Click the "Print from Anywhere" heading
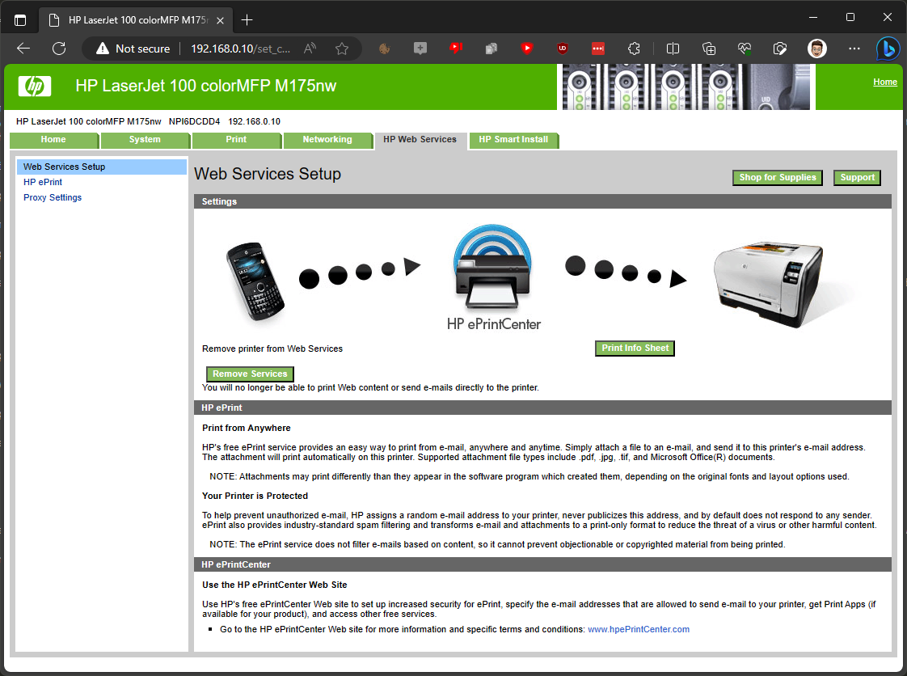 point(247,429)
